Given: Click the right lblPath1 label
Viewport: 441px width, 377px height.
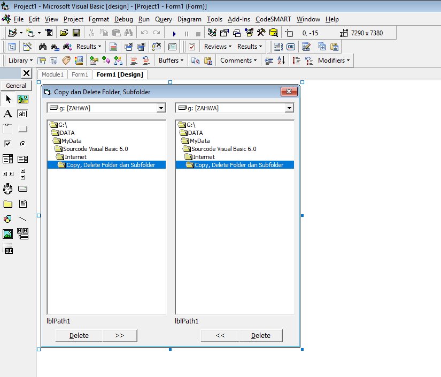Looking at the screenshot, I should (x=187, y=321).
